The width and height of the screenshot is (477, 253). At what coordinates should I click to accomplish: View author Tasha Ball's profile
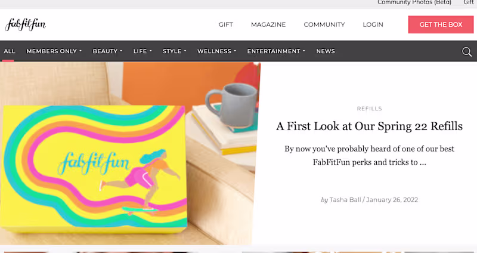click(x=346, y=199)
